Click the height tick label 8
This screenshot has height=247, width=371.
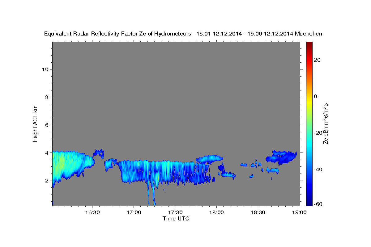pyautogui.click(x=47, y=97)
